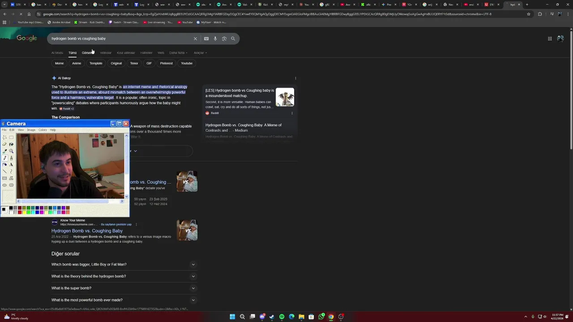
Task: Open the Medium 'Meme of Contrasts' article link
Action: tap(244, 128)
